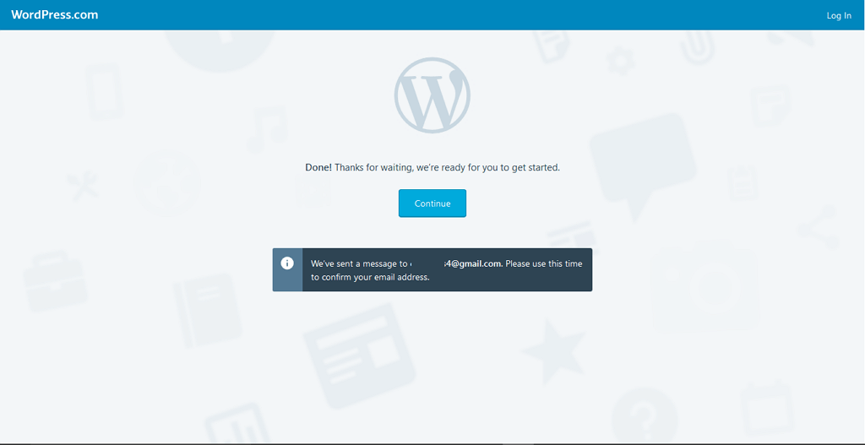Open the Log In link
Viewport: 865px width, 445px height.
pos(839,15)
